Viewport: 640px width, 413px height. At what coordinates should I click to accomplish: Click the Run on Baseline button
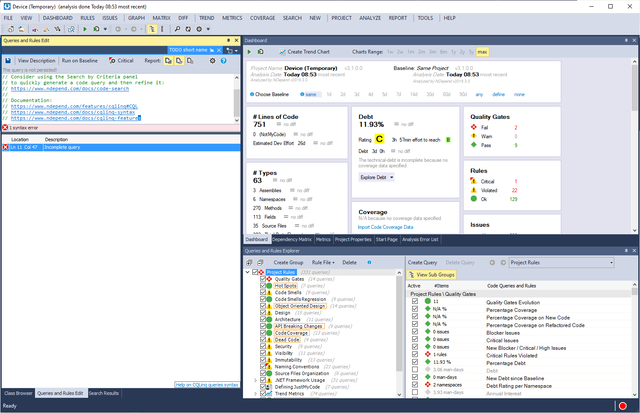pos(80,61)
